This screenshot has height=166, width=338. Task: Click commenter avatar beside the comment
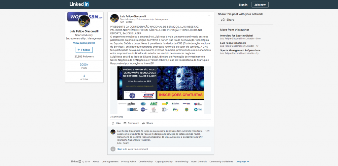tap(113, 132)
